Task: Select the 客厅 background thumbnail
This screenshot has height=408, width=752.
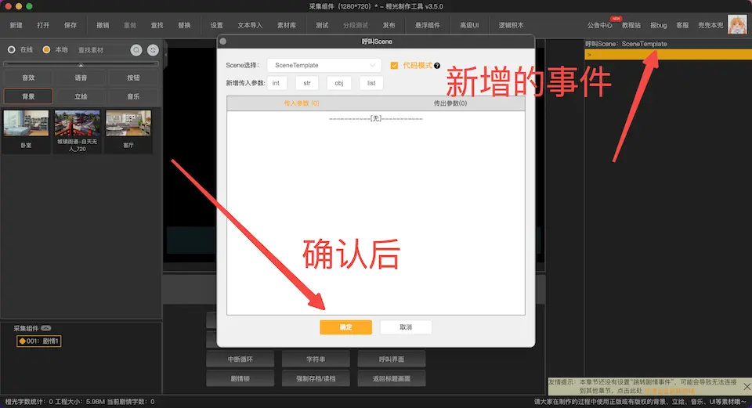Action: pos(128,131)
